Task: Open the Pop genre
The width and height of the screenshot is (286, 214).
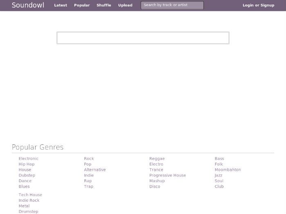Action: [x=87, y=164]
